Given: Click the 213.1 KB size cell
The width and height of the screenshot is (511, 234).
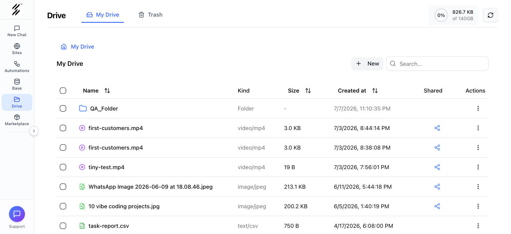Looking at the screenshot, I should pos(295,187).
